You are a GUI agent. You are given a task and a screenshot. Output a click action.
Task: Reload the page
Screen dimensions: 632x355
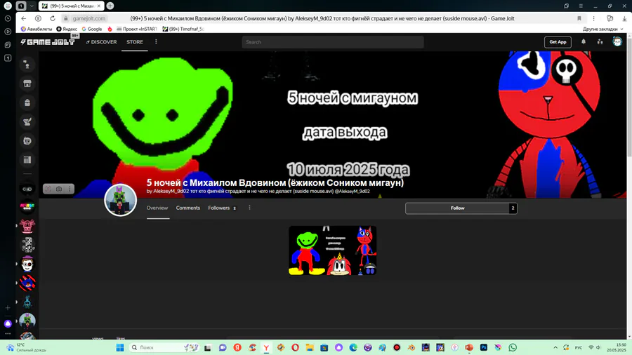(x=53, y=18)
